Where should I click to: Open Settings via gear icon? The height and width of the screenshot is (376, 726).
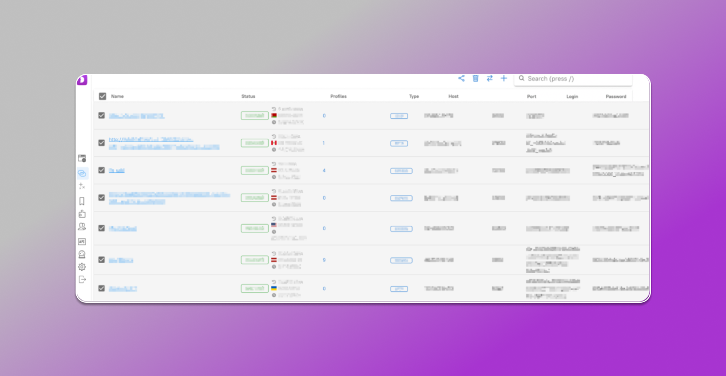point(82,266)
